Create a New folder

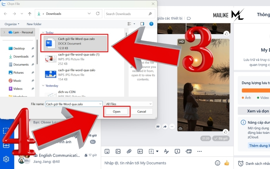coord(34,24)
